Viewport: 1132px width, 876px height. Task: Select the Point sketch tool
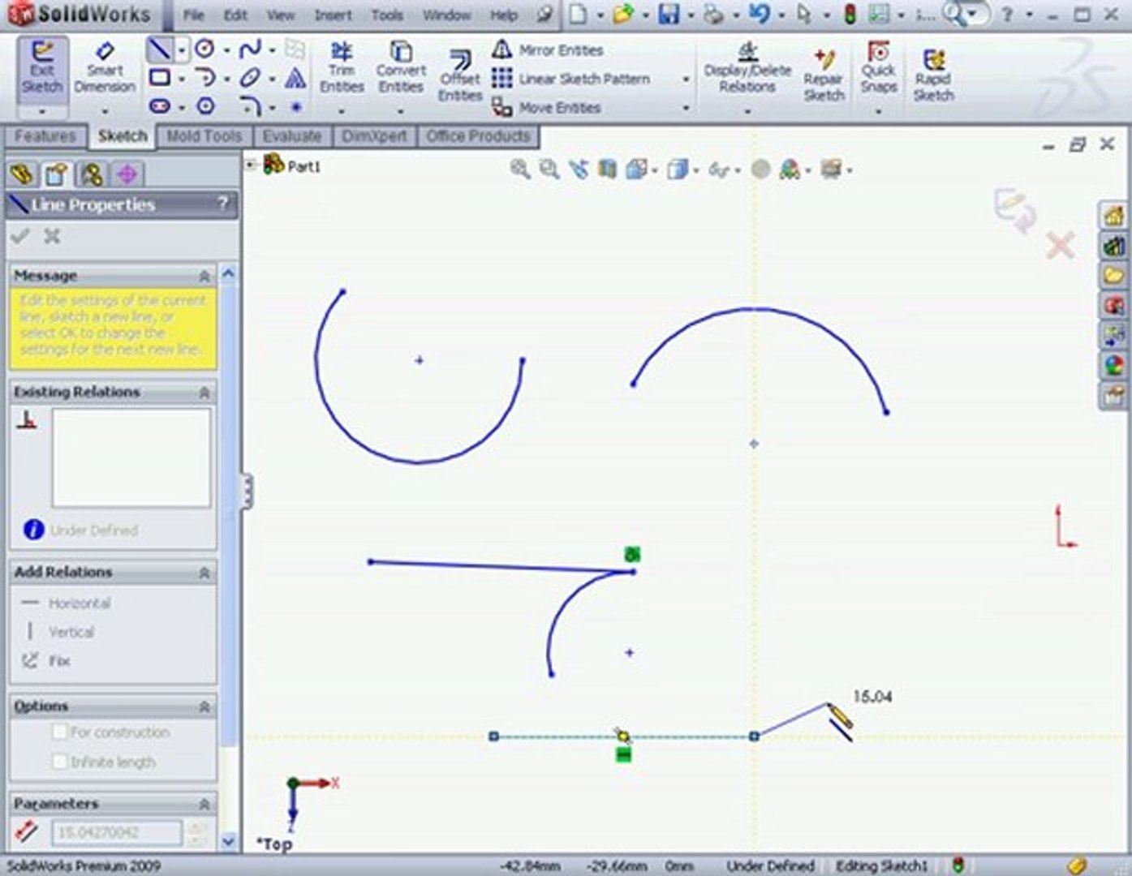[x=296, y=106]
